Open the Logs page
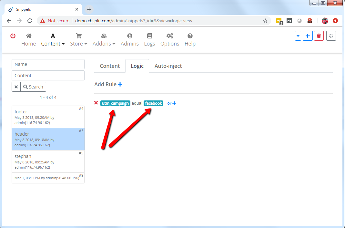Viewport: 345px width, 228px height. click(149, 40)
